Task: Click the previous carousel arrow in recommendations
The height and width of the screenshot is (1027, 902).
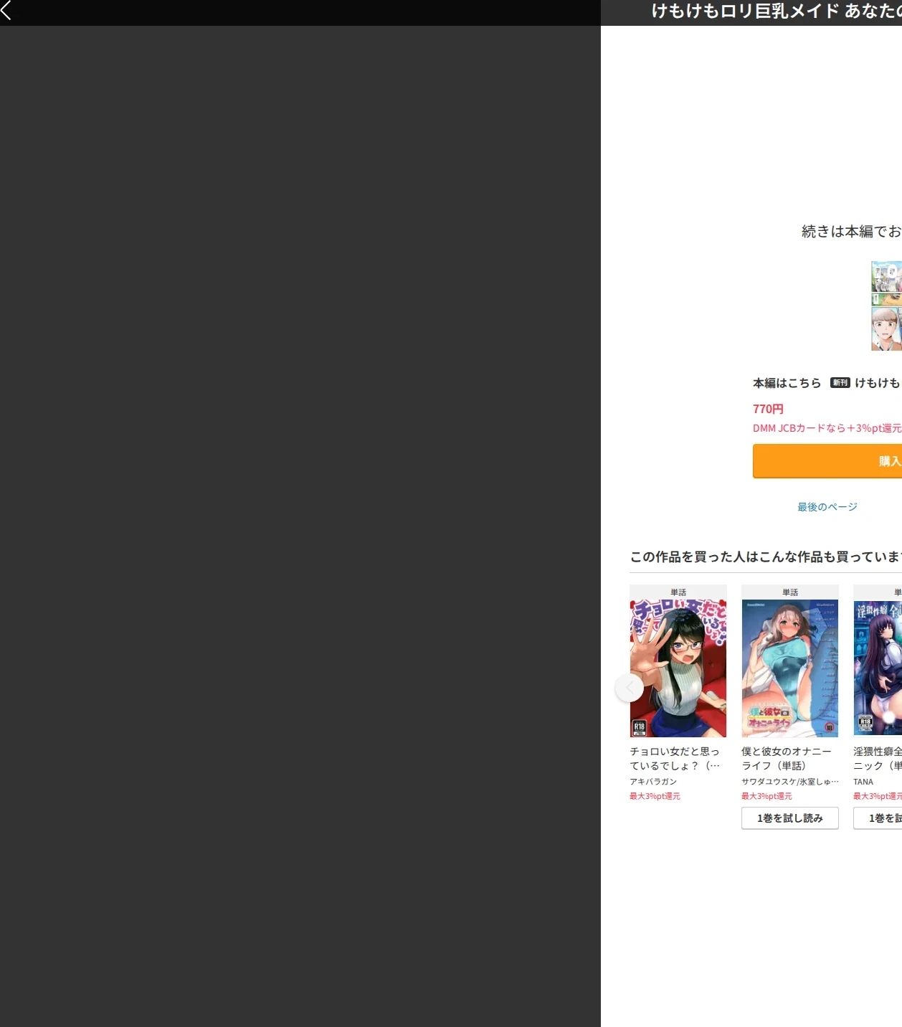Action: 630,688
